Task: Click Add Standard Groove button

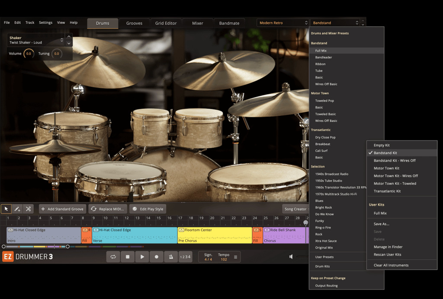Action: point(62,209)
